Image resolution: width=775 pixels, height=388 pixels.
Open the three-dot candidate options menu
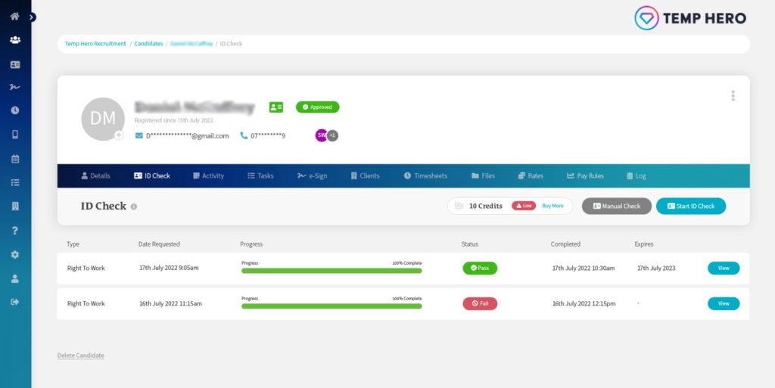(x=733, y=96)
